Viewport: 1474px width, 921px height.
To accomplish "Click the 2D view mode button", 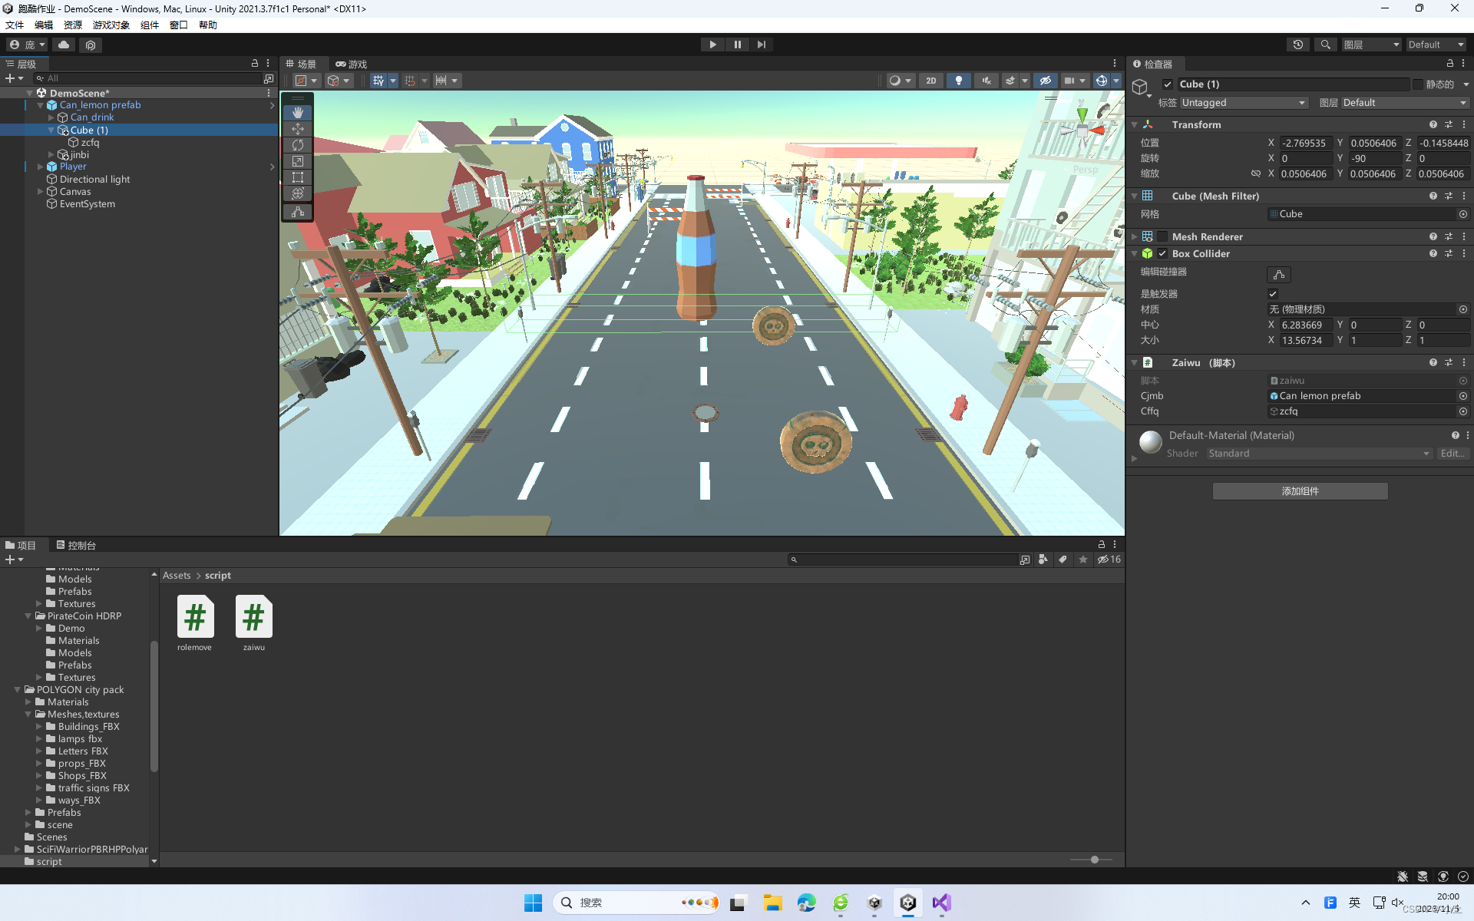I will pos(930,81).
